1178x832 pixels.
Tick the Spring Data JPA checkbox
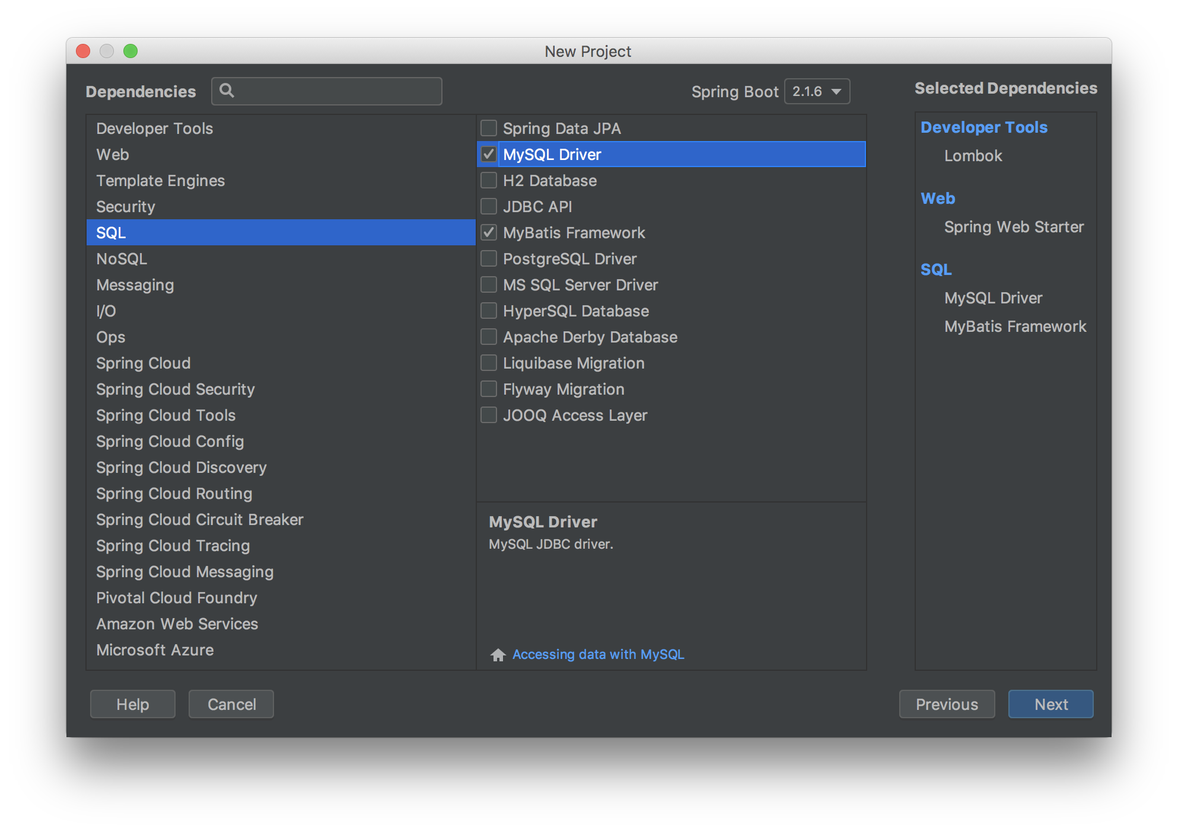pyautogui.click(x=489, y=128)
